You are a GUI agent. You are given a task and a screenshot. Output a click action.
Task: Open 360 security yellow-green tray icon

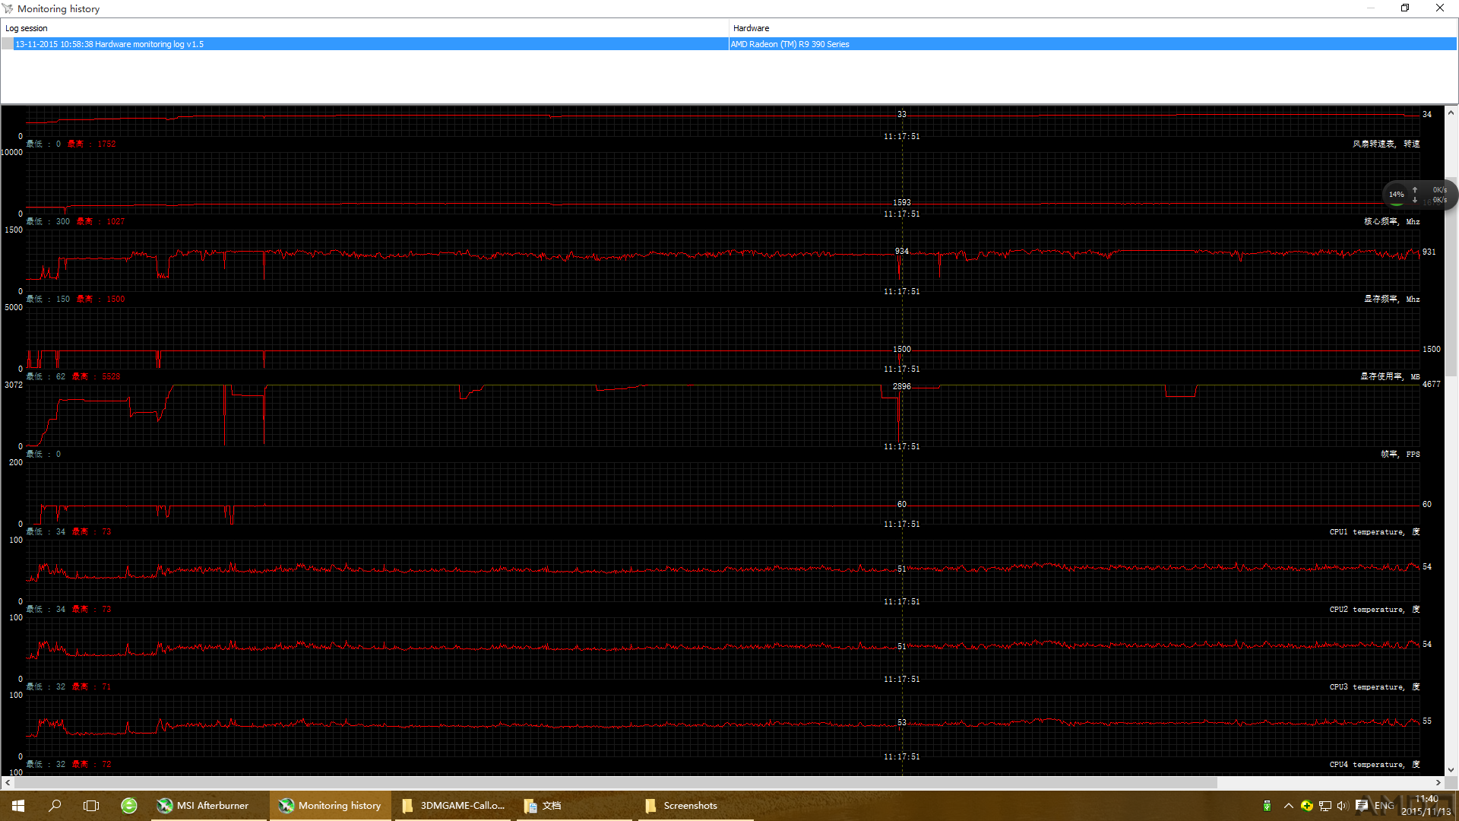[x=1307, y=806]
